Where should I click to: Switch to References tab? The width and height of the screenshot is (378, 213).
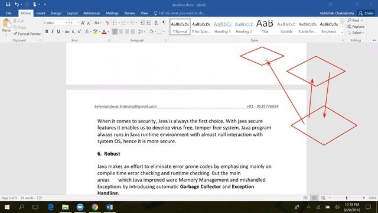coord(92,13)
